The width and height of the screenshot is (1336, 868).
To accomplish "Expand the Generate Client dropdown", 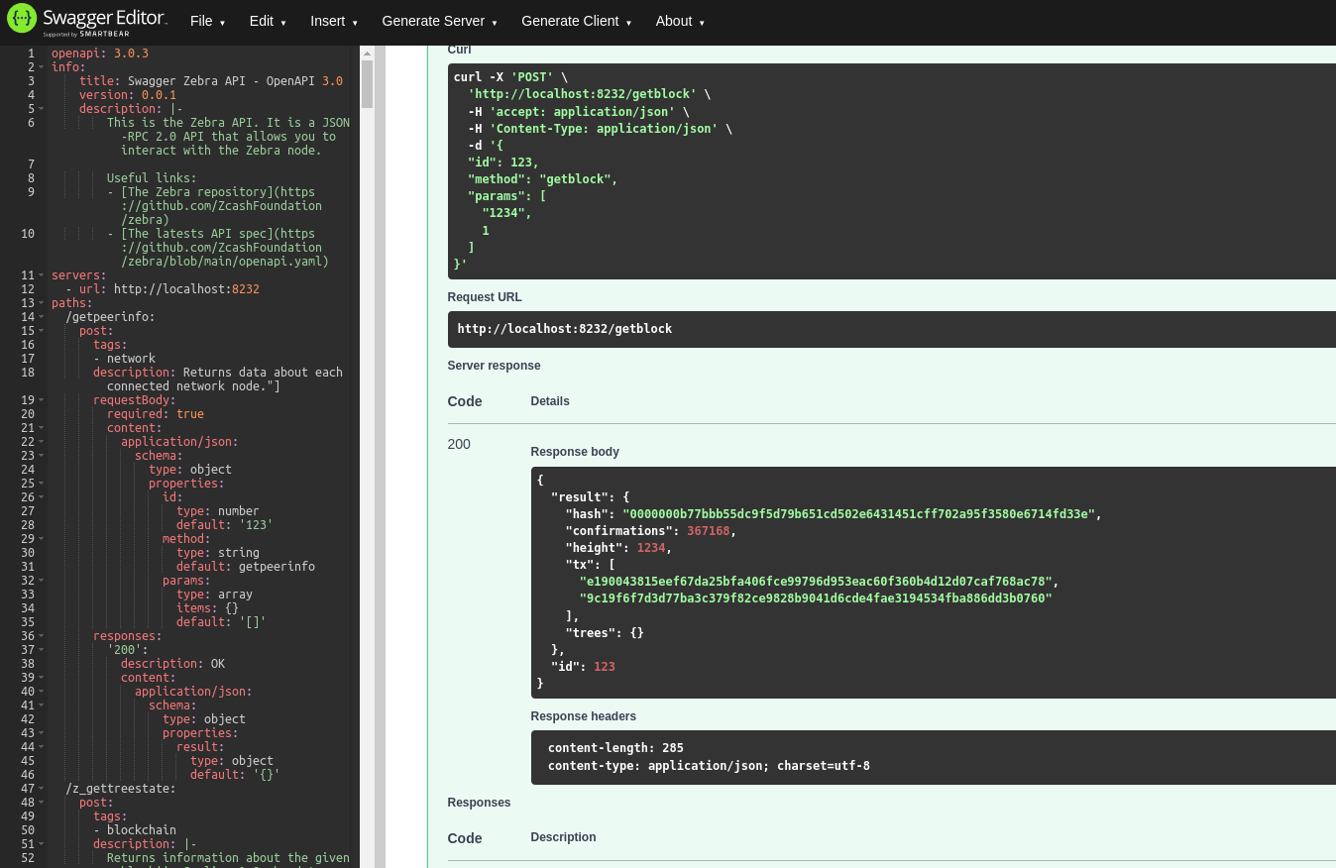I will [576, 21].
